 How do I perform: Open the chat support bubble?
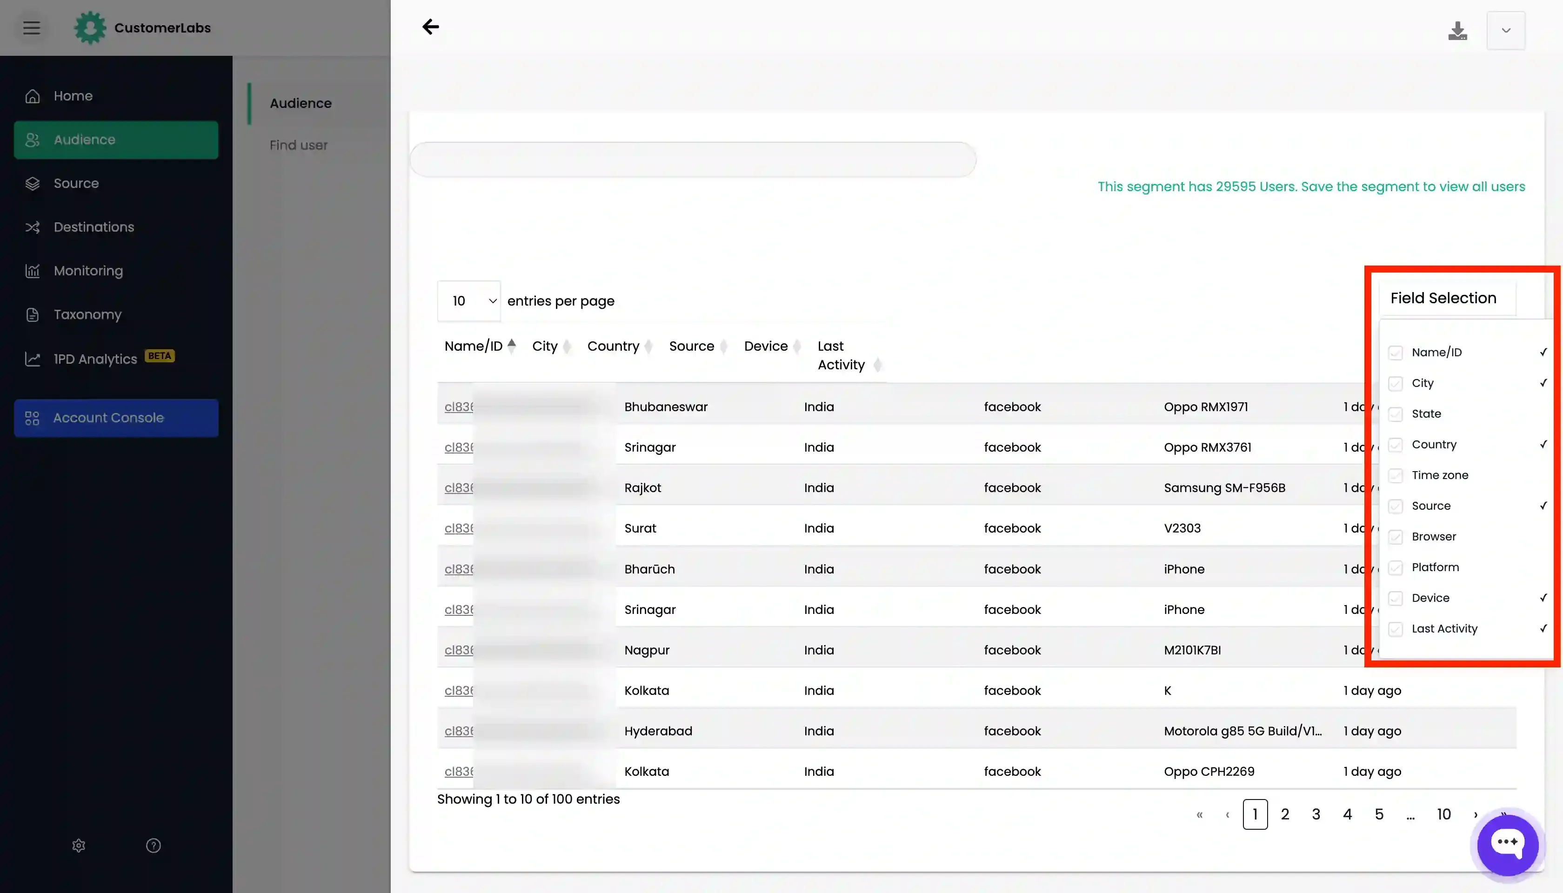(1507, 845)
